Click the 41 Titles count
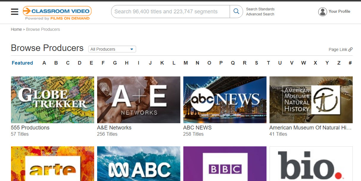This screenshot has height=181, width=361. (x=278, y=134)
